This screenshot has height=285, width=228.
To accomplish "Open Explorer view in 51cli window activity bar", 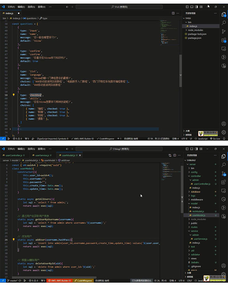I will [x=224, y=15].
